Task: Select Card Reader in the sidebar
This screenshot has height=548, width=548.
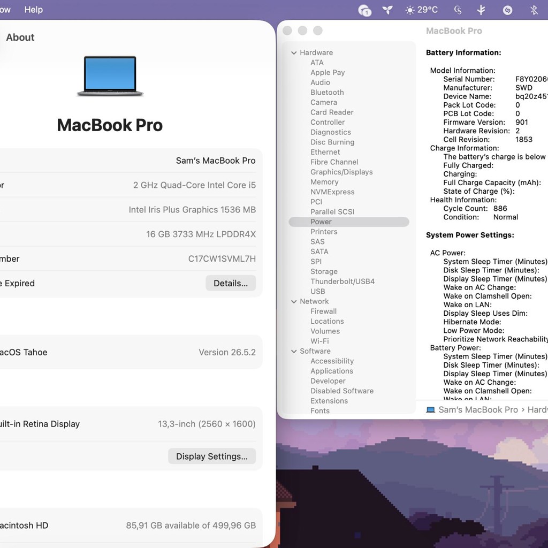Action: [332, 112]
